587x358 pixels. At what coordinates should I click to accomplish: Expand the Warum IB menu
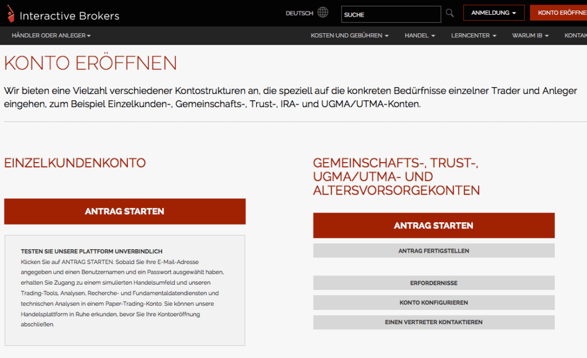click(x=530, y=36)
